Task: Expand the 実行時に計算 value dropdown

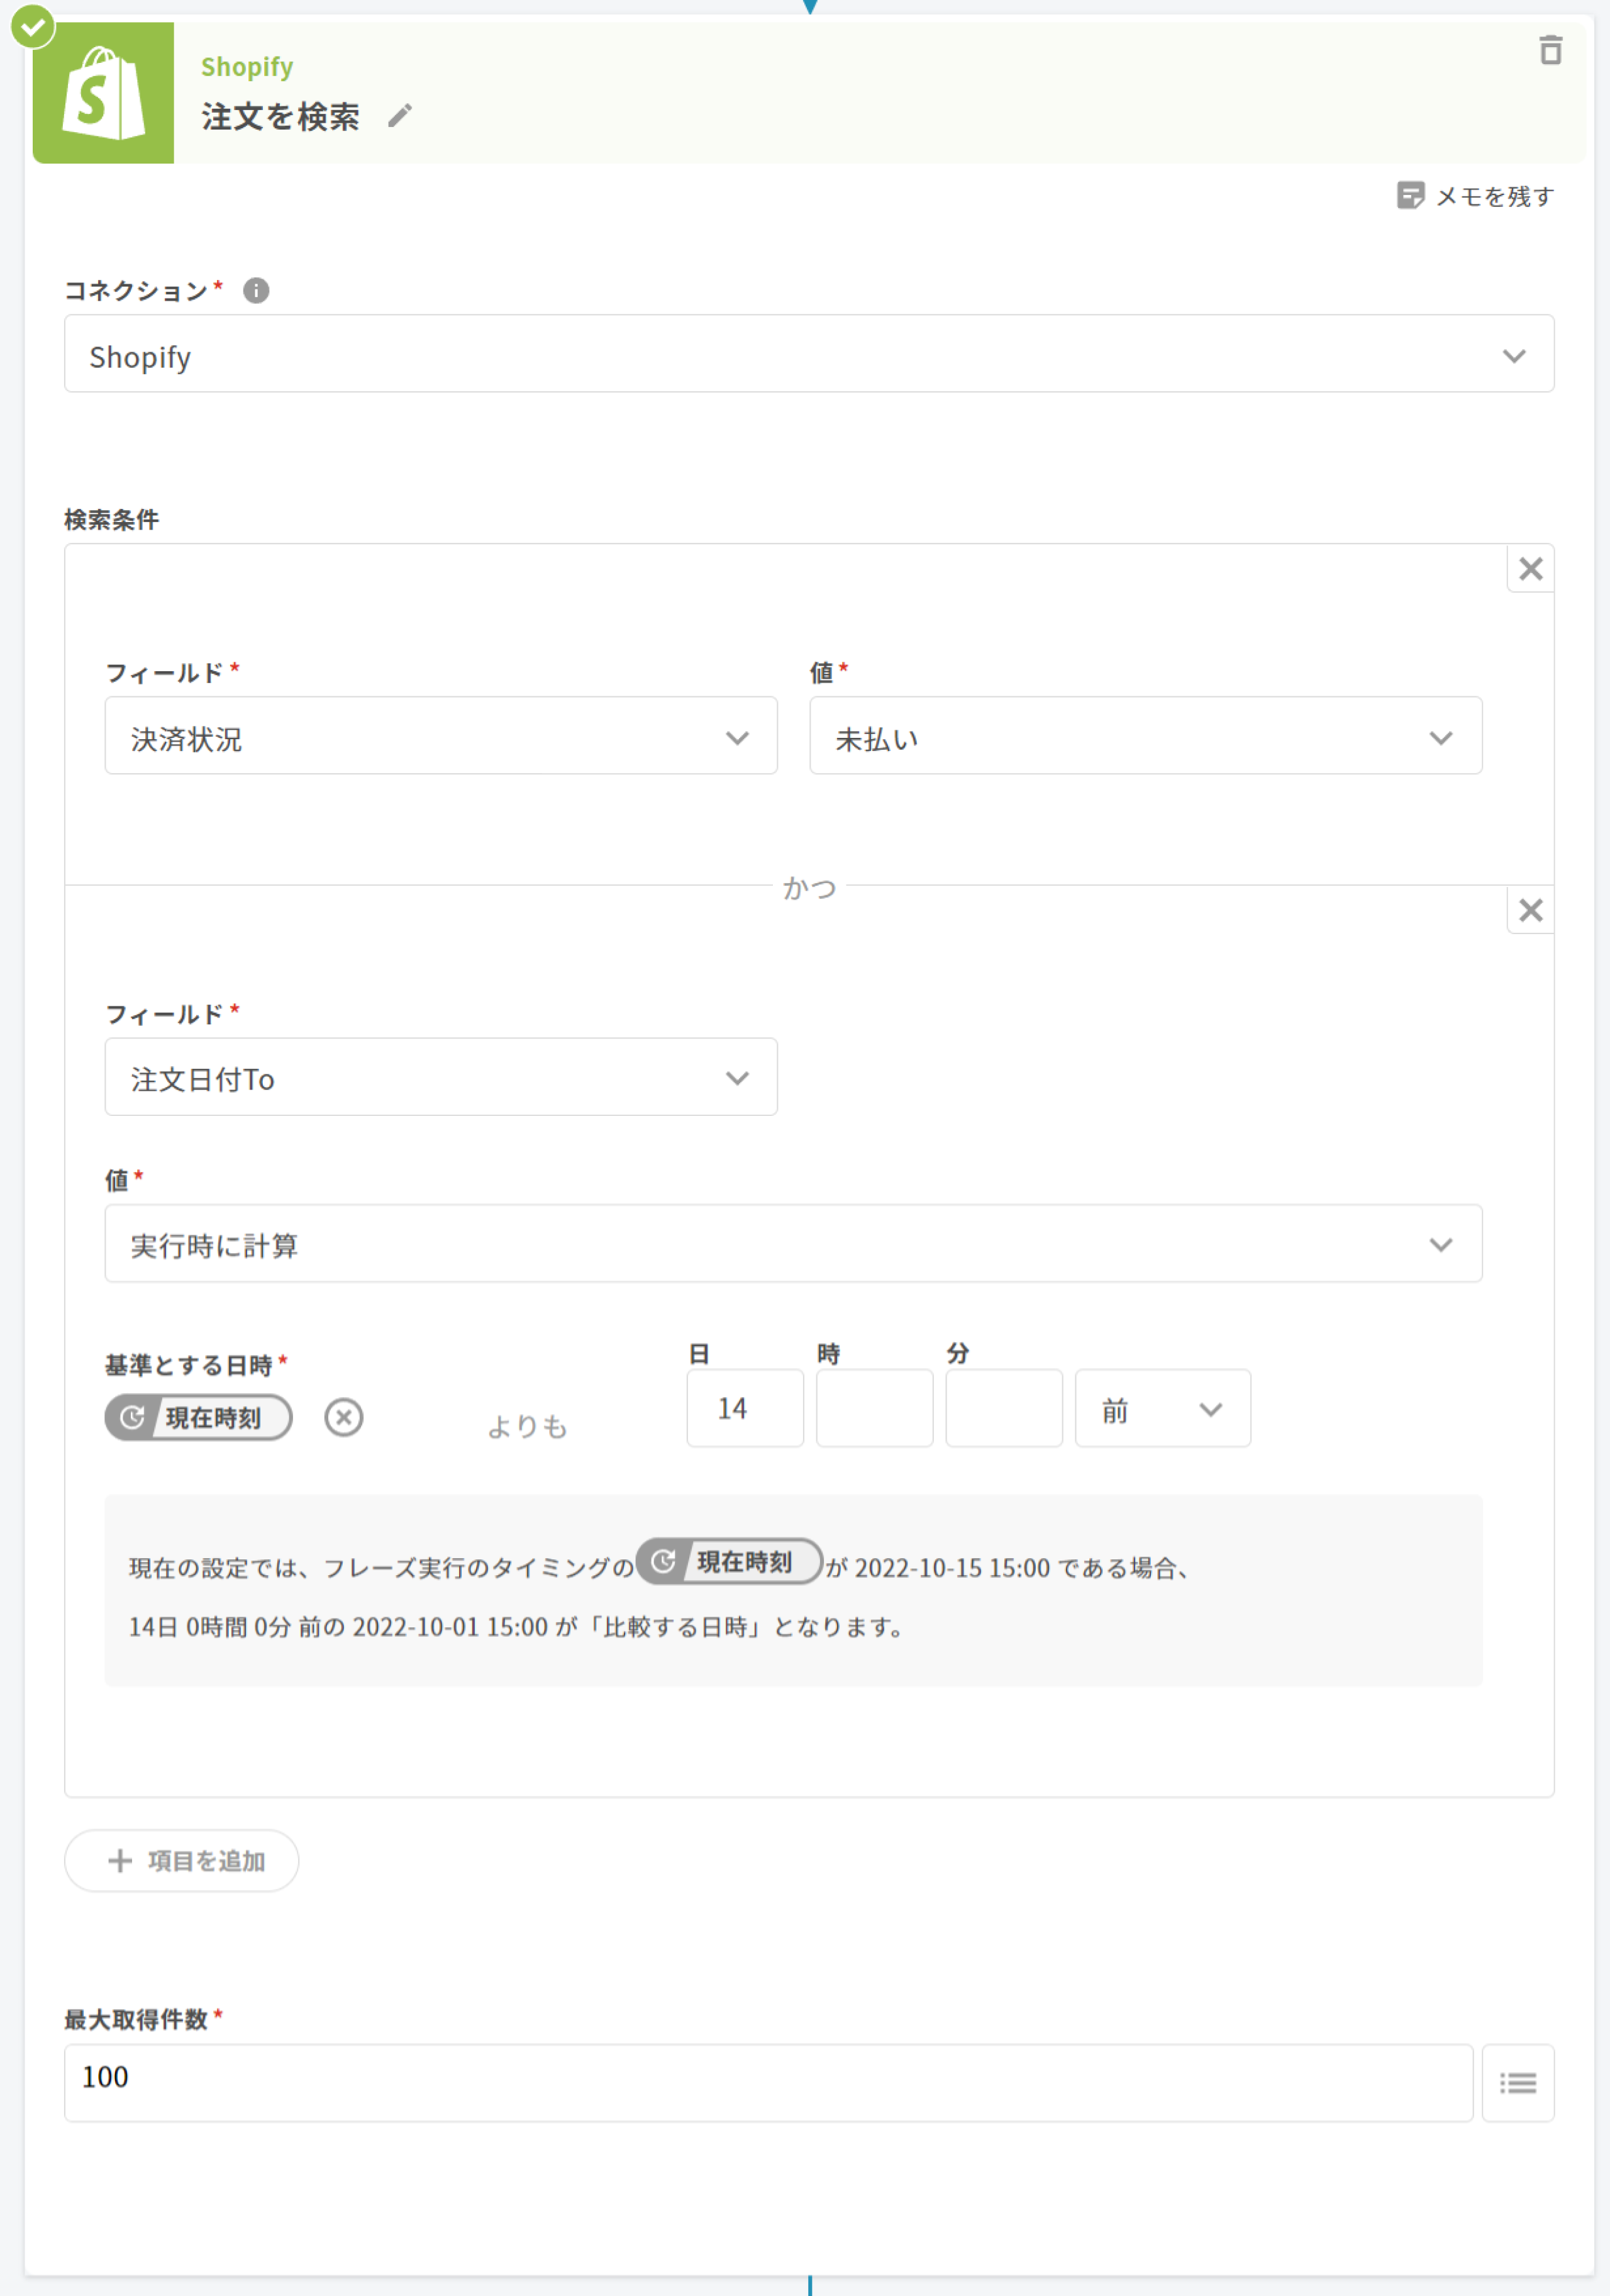Action: pyautogui.click(x=792, y=1244)
